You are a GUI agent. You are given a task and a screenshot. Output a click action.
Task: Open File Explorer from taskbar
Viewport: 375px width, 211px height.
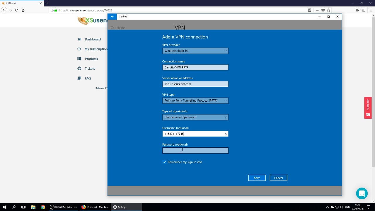click(33, 207)
